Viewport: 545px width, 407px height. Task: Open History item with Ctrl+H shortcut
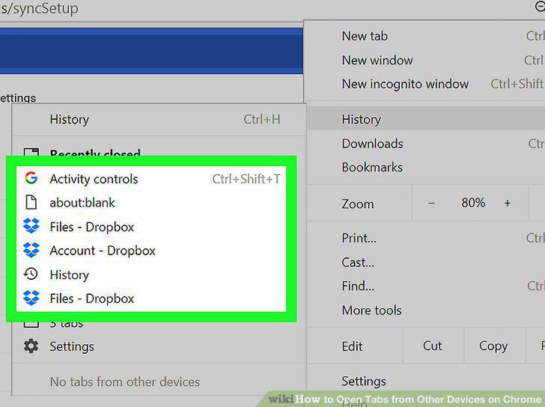coord(159,120)
